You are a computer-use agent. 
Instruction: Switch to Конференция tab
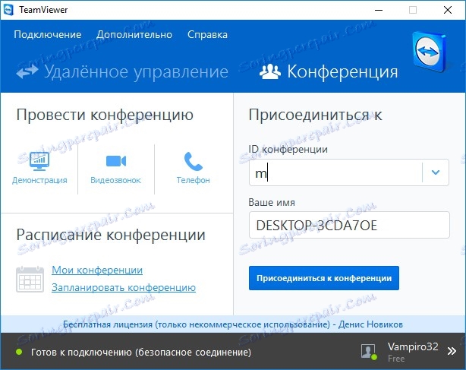(329, 71)
